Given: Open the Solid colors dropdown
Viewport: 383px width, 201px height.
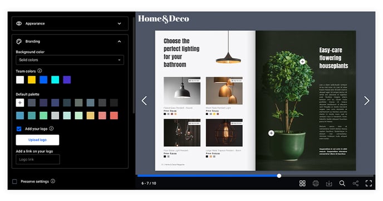Looking at the screenshot, I should pyautogui.click(x=70, y=60).
